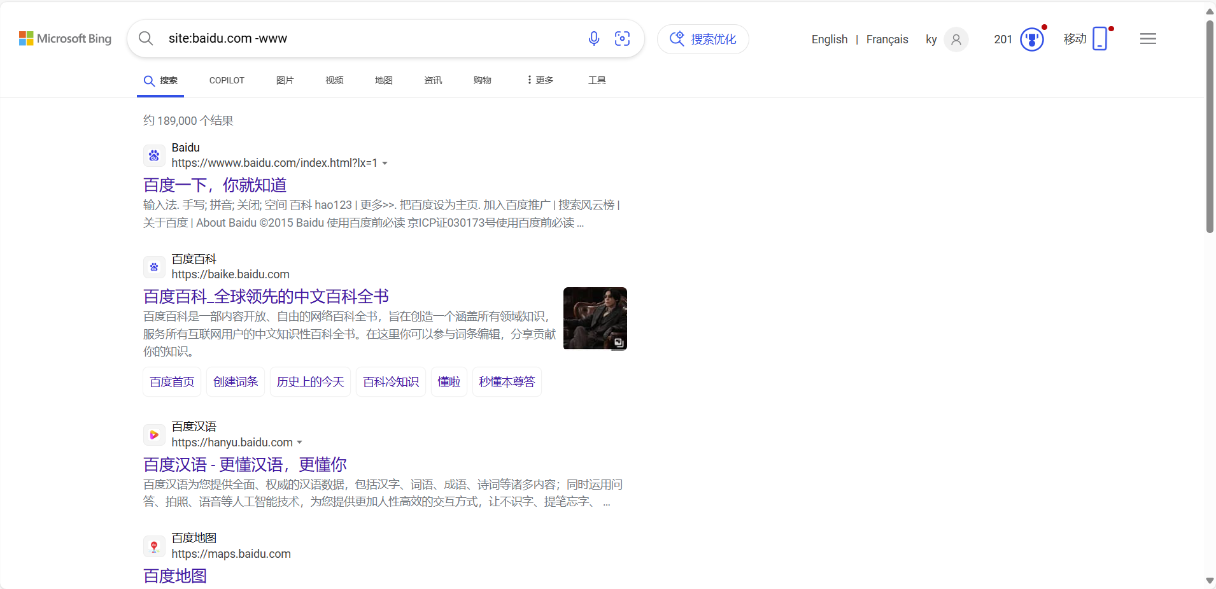Viewport: 1216px width, 589px height.
Task: Expand the 更多 menu
Action: (x=540, y=80)
